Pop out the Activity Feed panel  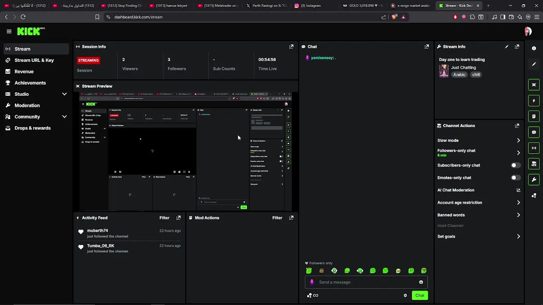point(178,218)
